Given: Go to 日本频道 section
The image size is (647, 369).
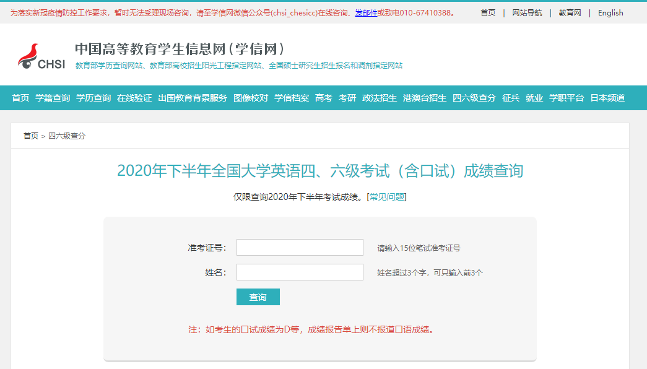Looking at the screenshot, I should [607, 98].
